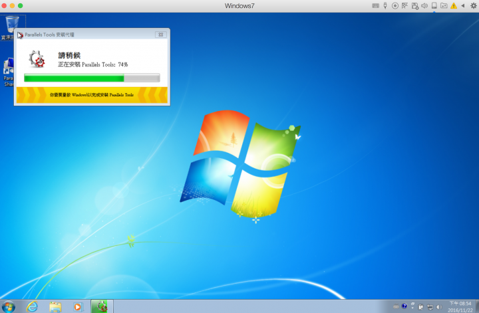Viewport: 479px width, 313px height.
Task: Open Windows Explorer from the taskbar
Action: (x=55, y=306)
